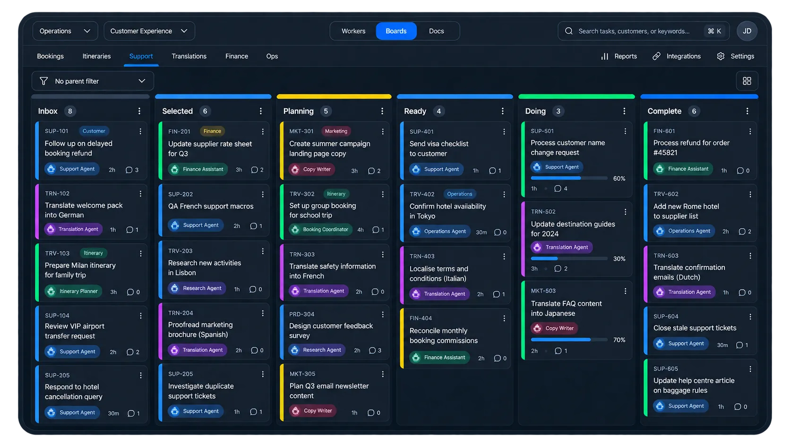Switch to the Docs view
Screen dimensions: 790x445
(437, 31)
